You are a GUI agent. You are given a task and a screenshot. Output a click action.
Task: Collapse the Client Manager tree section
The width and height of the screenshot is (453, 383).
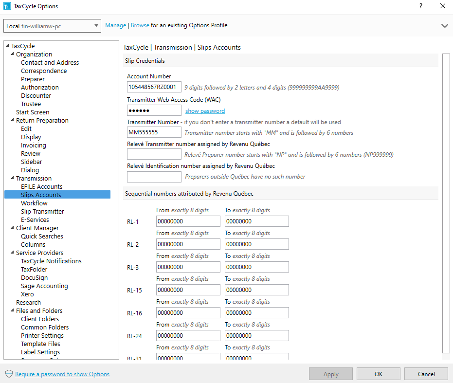click(12, 228)
